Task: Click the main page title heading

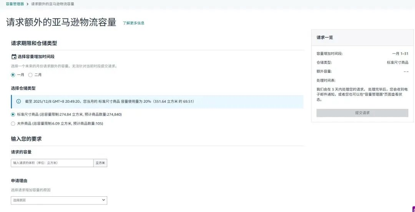Action: click(61, 22)
